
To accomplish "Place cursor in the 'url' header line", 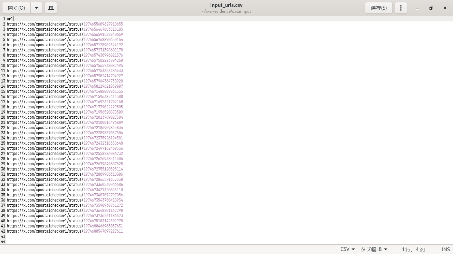I will (10, 19).
